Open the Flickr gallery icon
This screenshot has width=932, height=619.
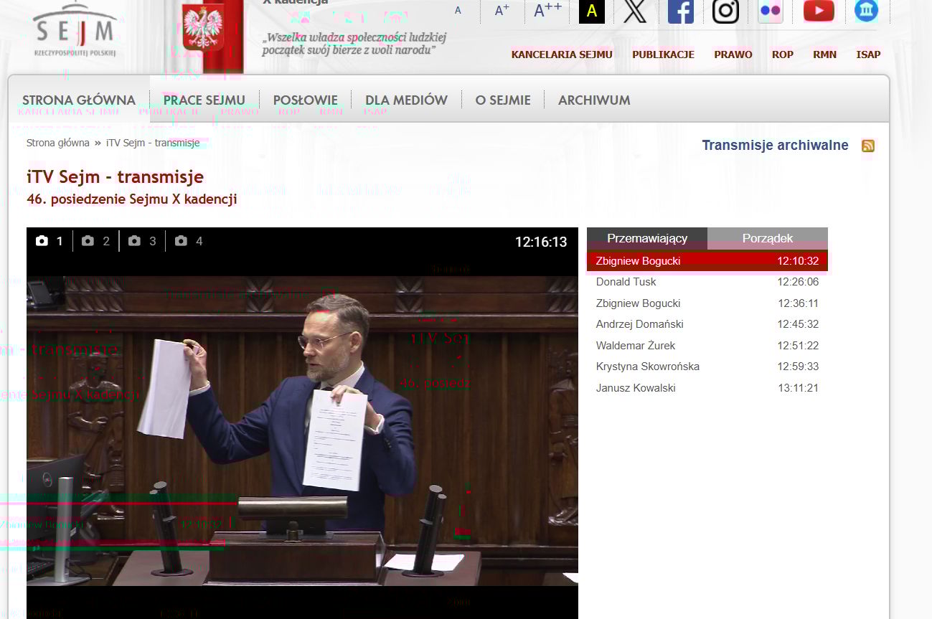(770, 11)
